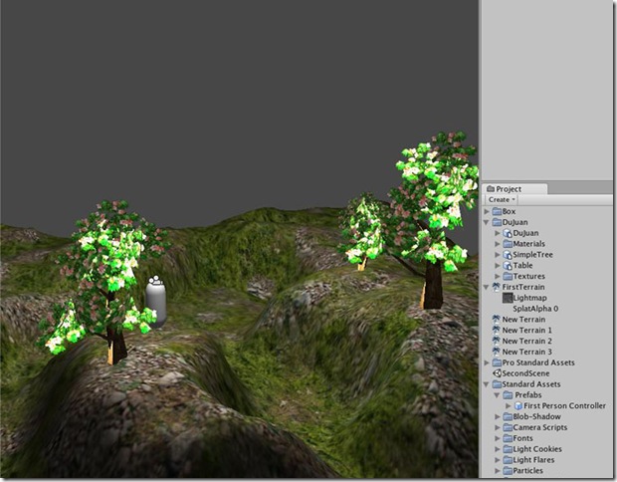This screenshot has height=482, width=617.
Task: Click the SecondScene Unity scene icon
Action: click(x=497, y=373)
